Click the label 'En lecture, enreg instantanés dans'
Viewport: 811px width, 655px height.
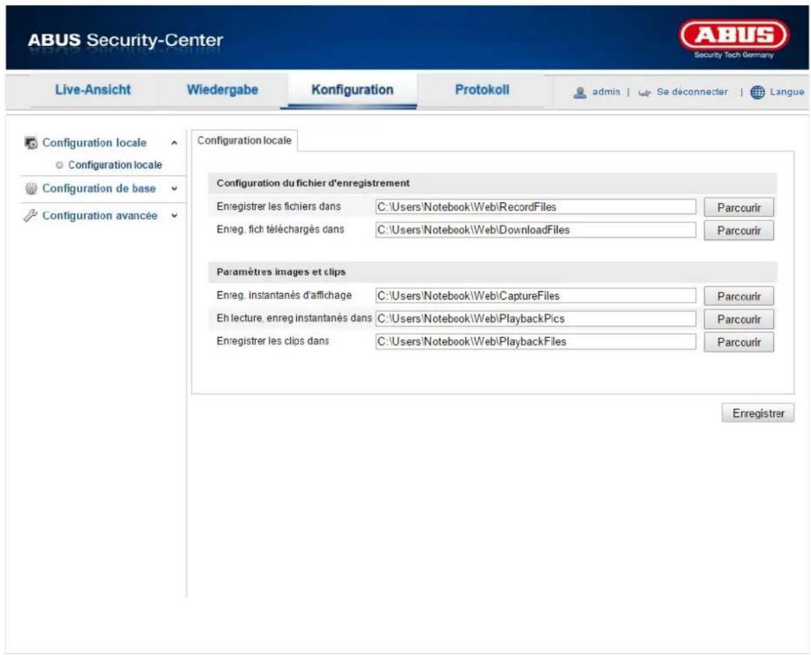(x=294, y=318)
